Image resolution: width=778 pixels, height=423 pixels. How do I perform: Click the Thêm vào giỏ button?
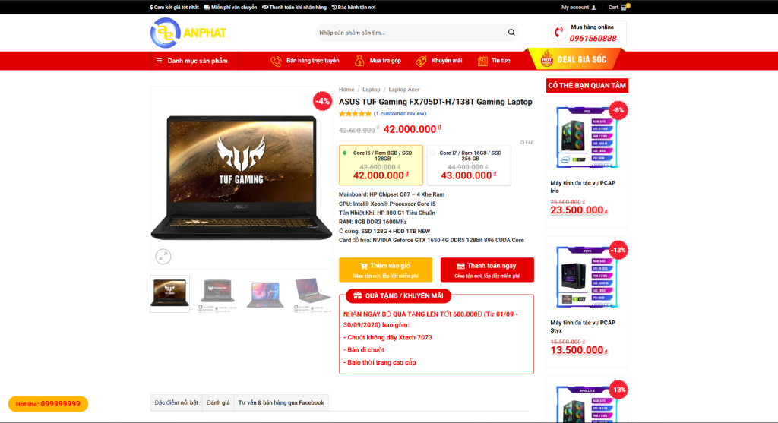[x=385, y=270]
